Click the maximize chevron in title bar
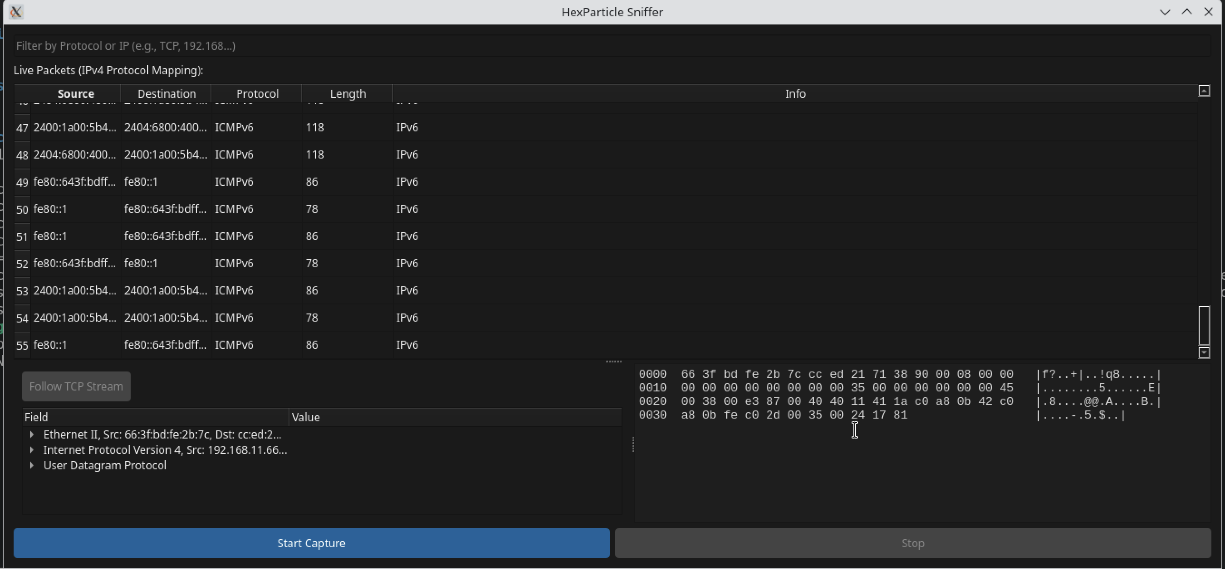The height and width of the screenshot is (569, 1225). (1186, 12)
